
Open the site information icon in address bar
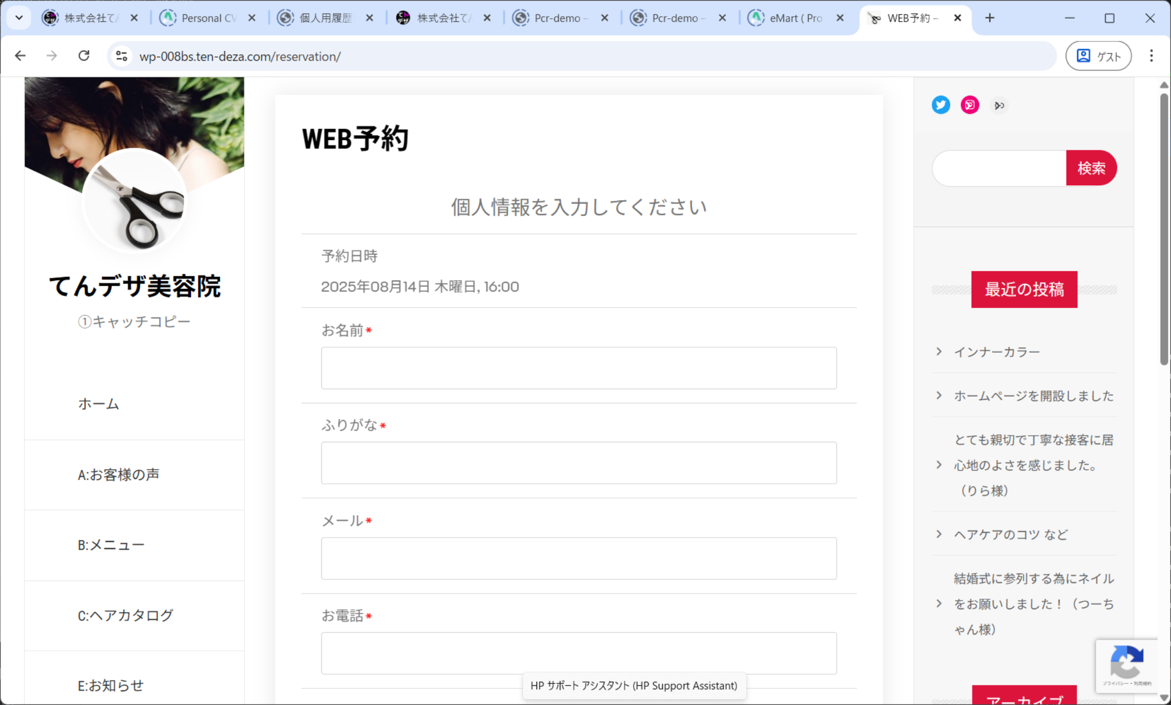coord(121,56)
